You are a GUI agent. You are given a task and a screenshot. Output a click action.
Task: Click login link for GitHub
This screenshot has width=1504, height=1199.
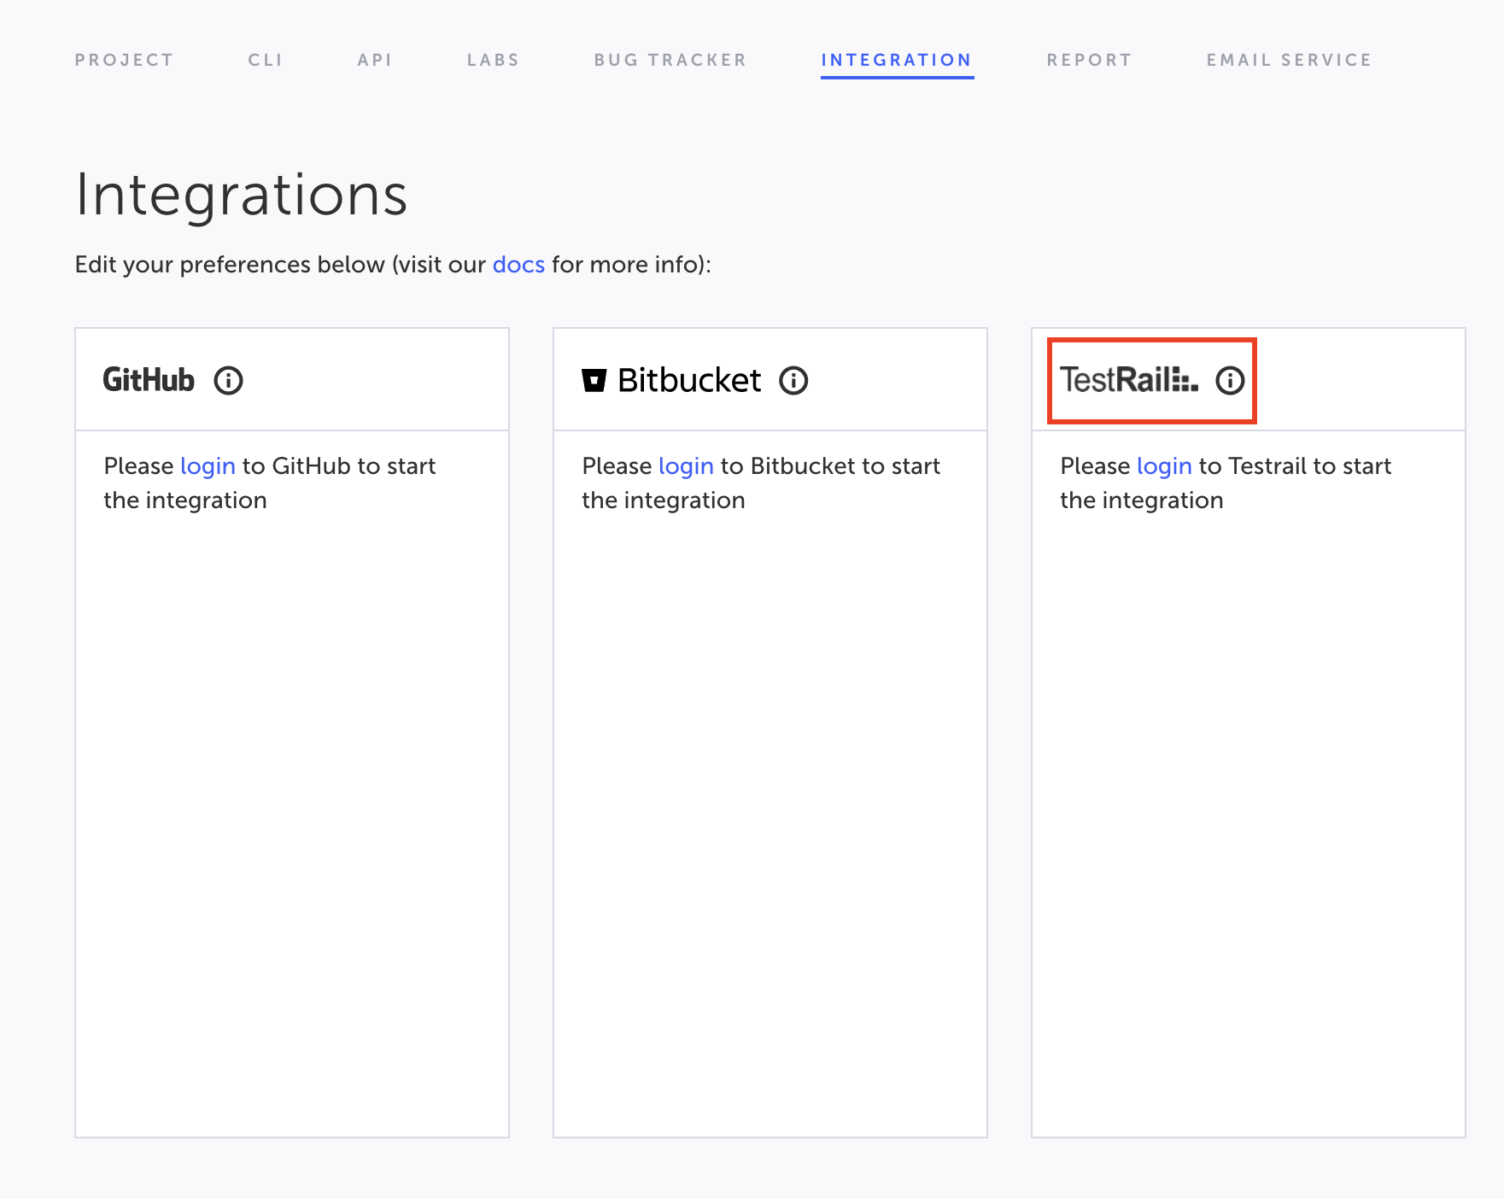coord(208,466)
